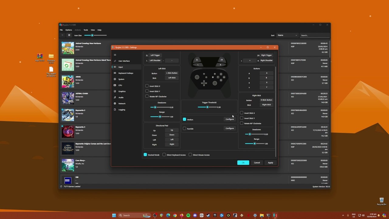
Task: Open the Tools menu
Action: point(86,30)
